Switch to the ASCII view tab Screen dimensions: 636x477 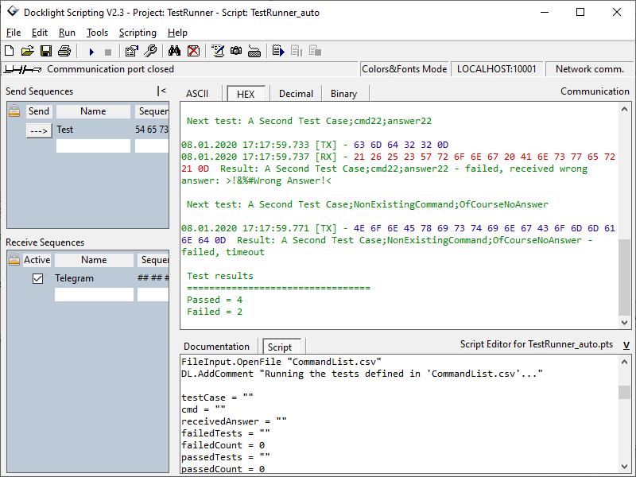click(197, 94)
